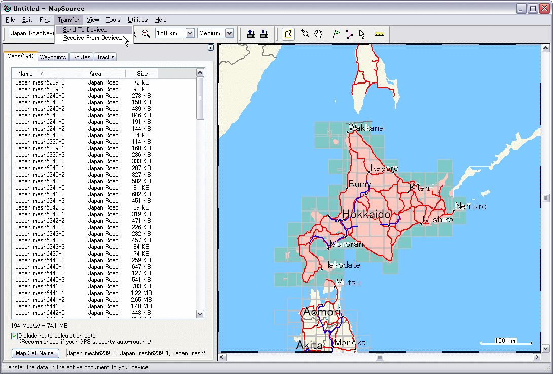Click the 1.48 MB size cell

pyautogui.click(x=141, y=306)
